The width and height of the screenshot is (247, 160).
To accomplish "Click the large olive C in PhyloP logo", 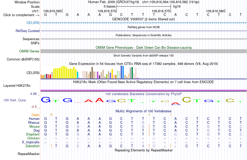I will tap(187, 100).
